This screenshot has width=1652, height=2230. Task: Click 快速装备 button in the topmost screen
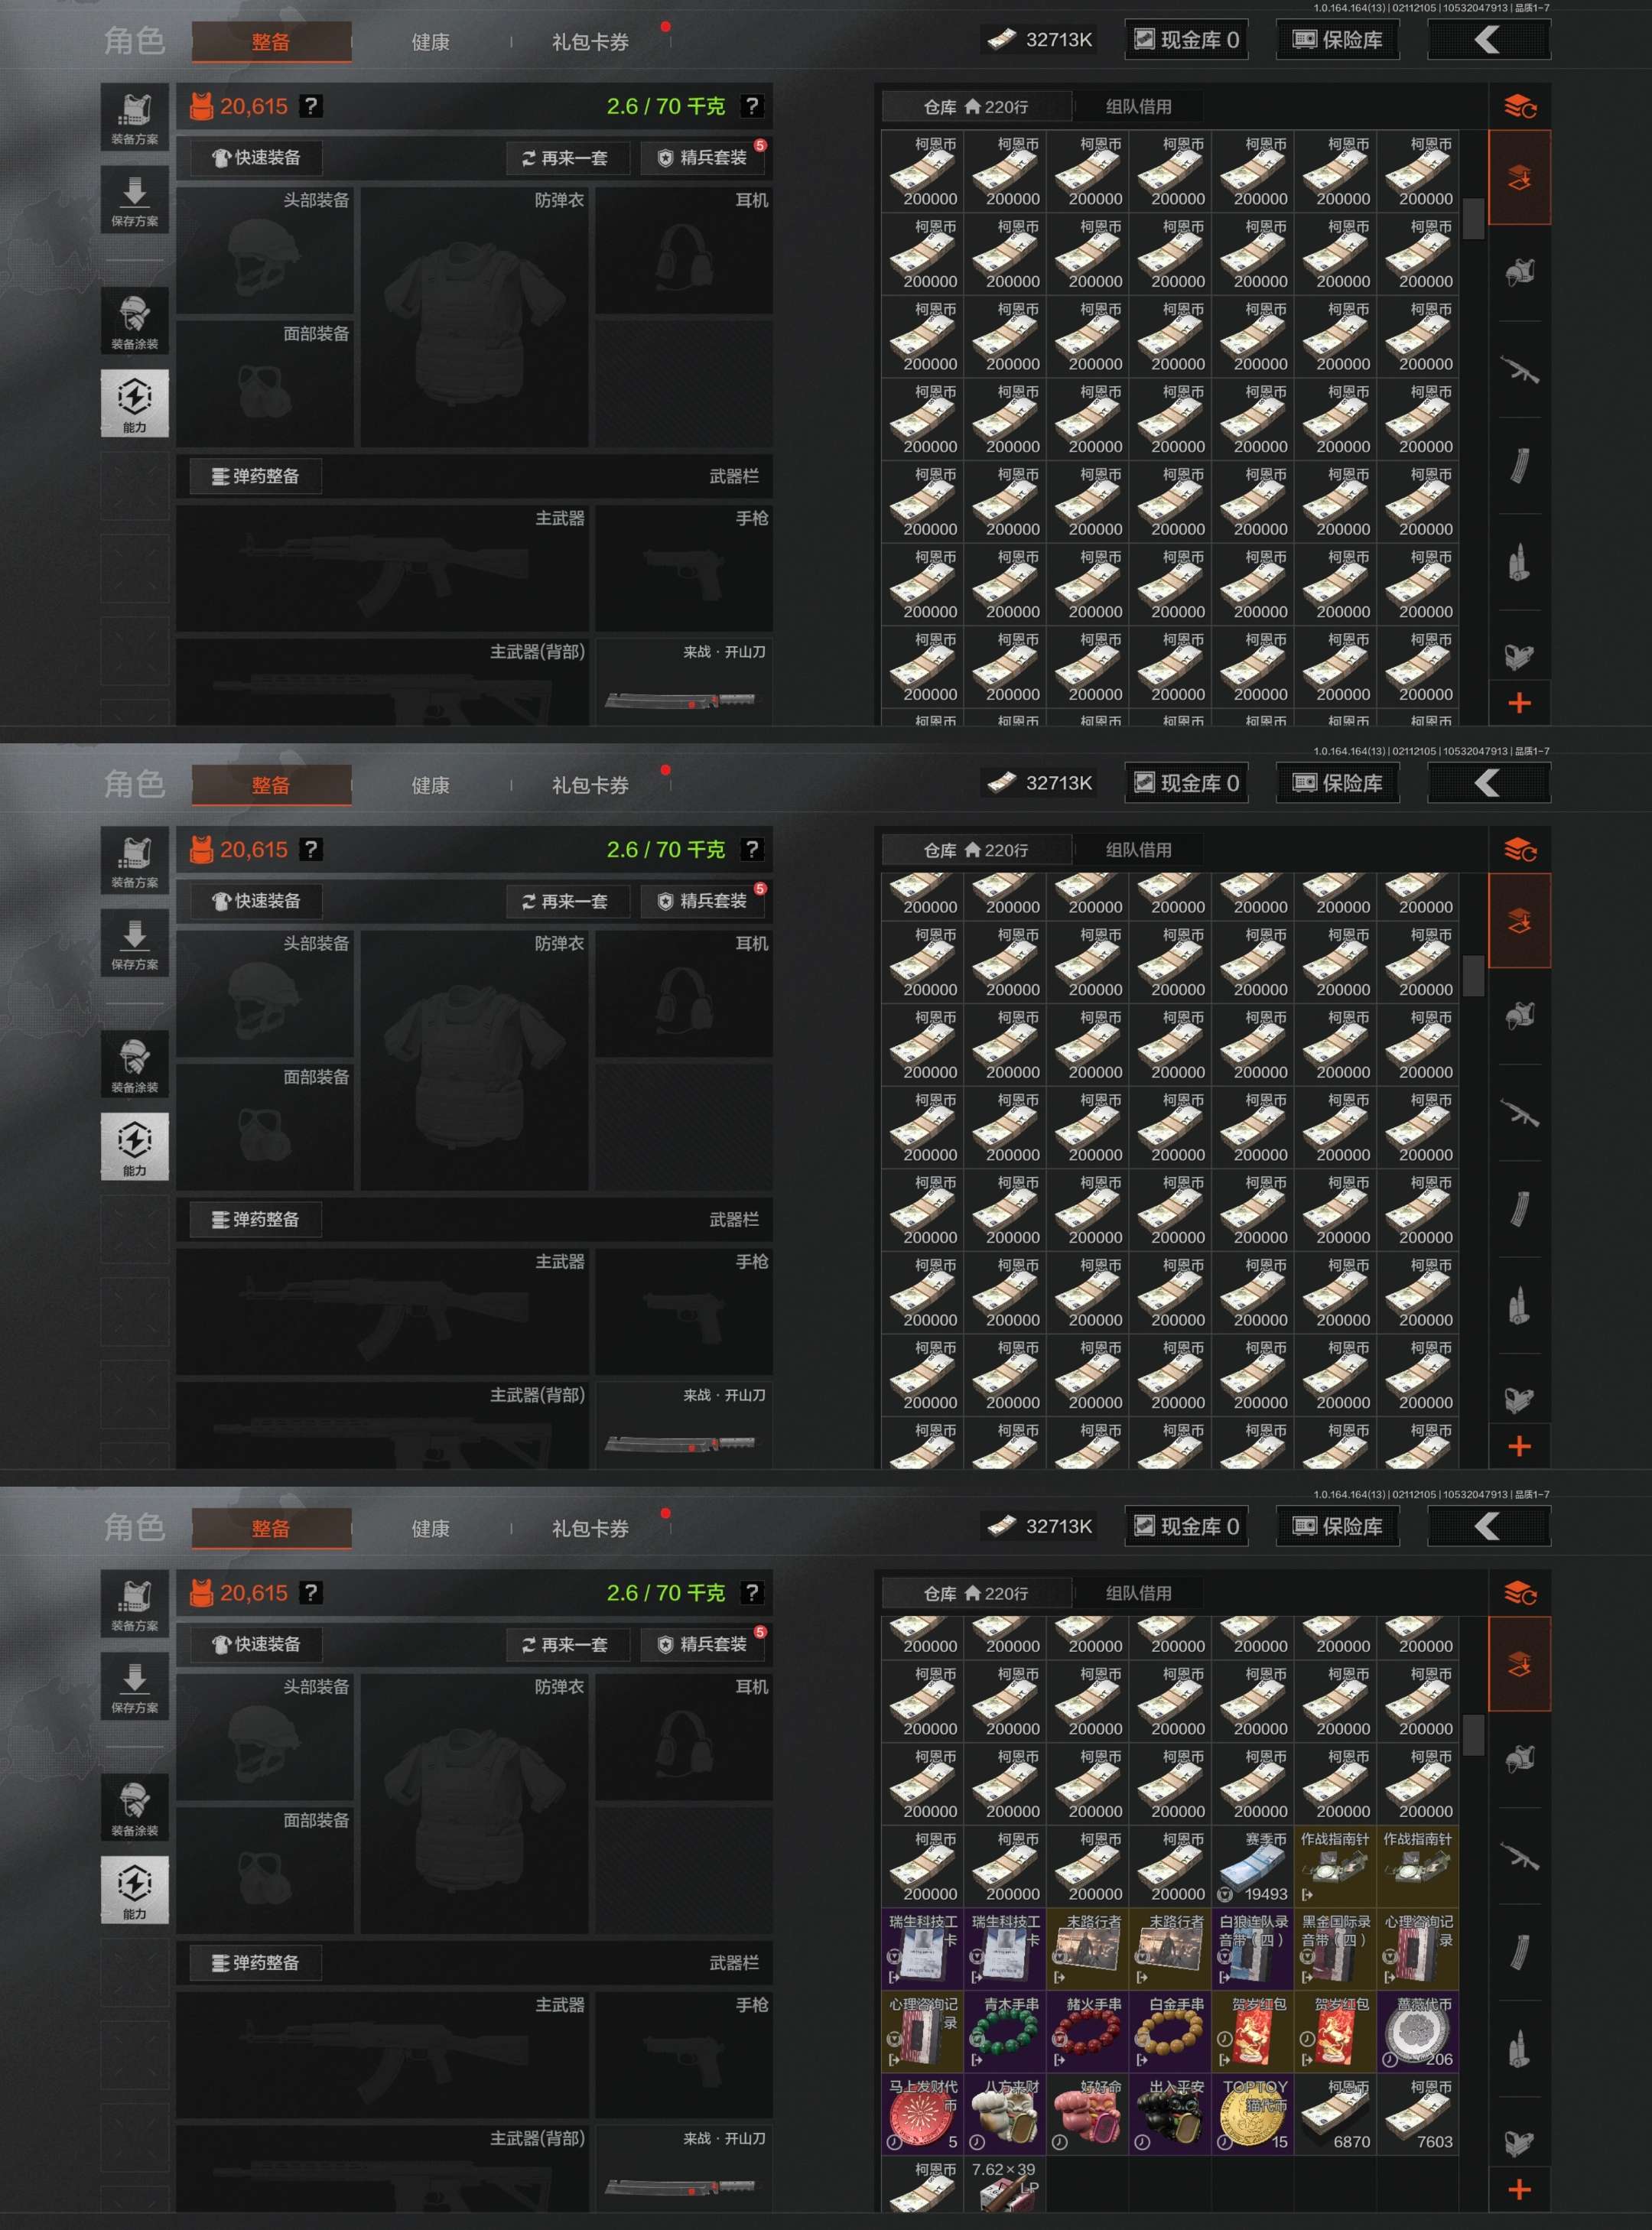(256, 157)
